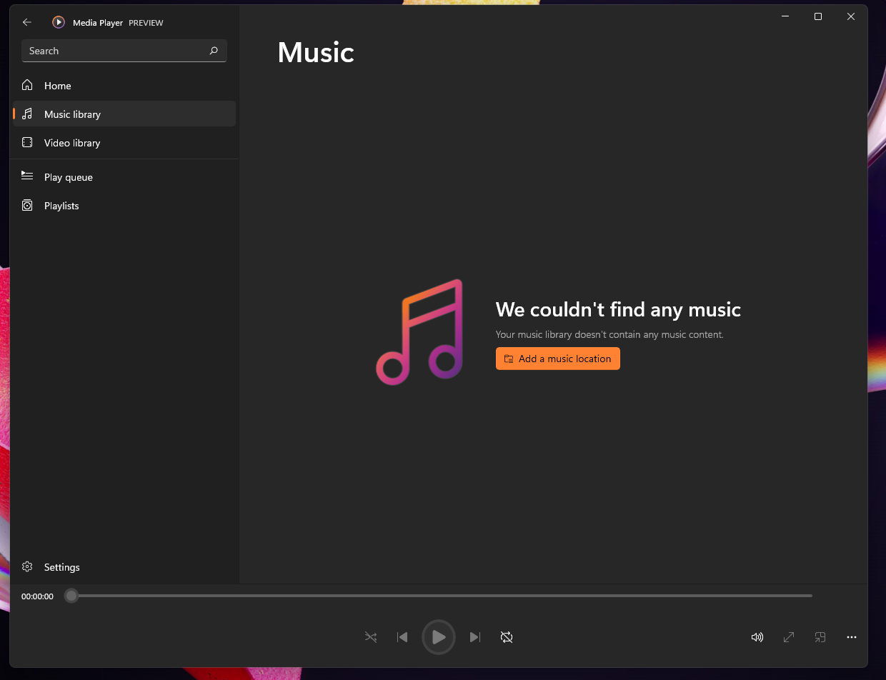Minimize the Media Player window

[x=785, y=16]
